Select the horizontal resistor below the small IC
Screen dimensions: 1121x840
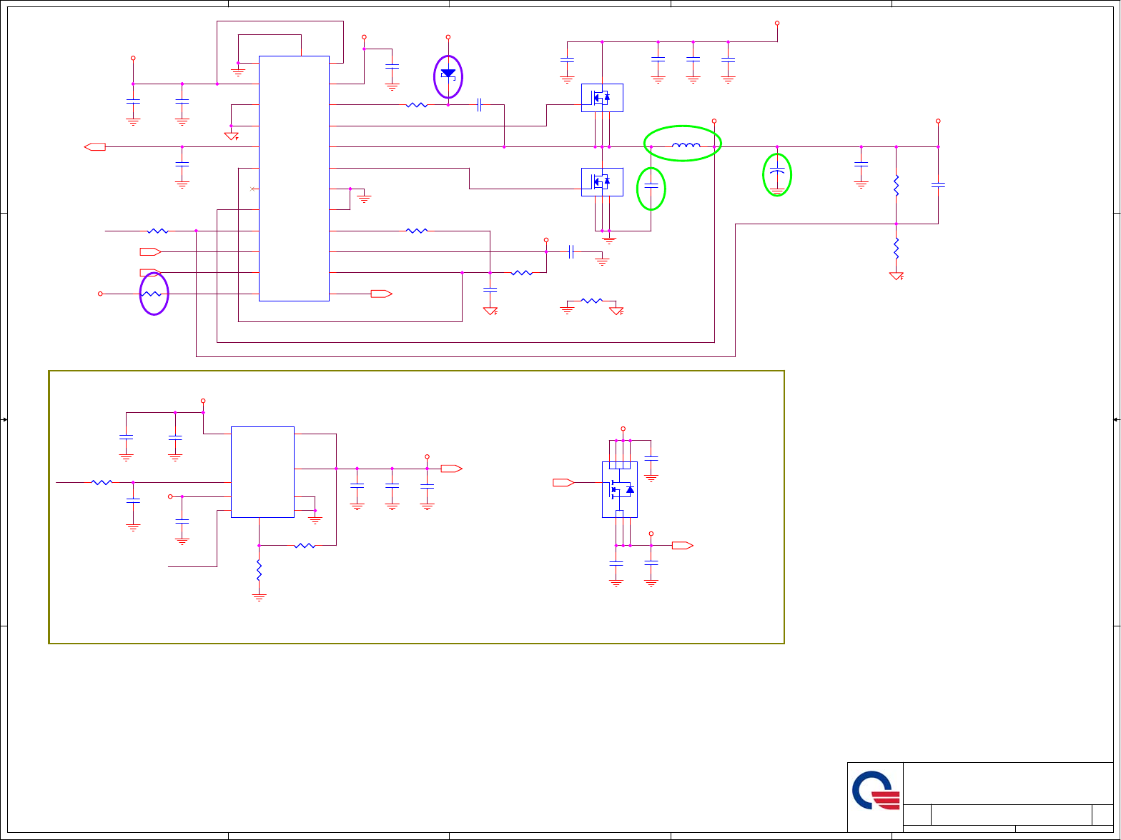click(x=305, y=546)
